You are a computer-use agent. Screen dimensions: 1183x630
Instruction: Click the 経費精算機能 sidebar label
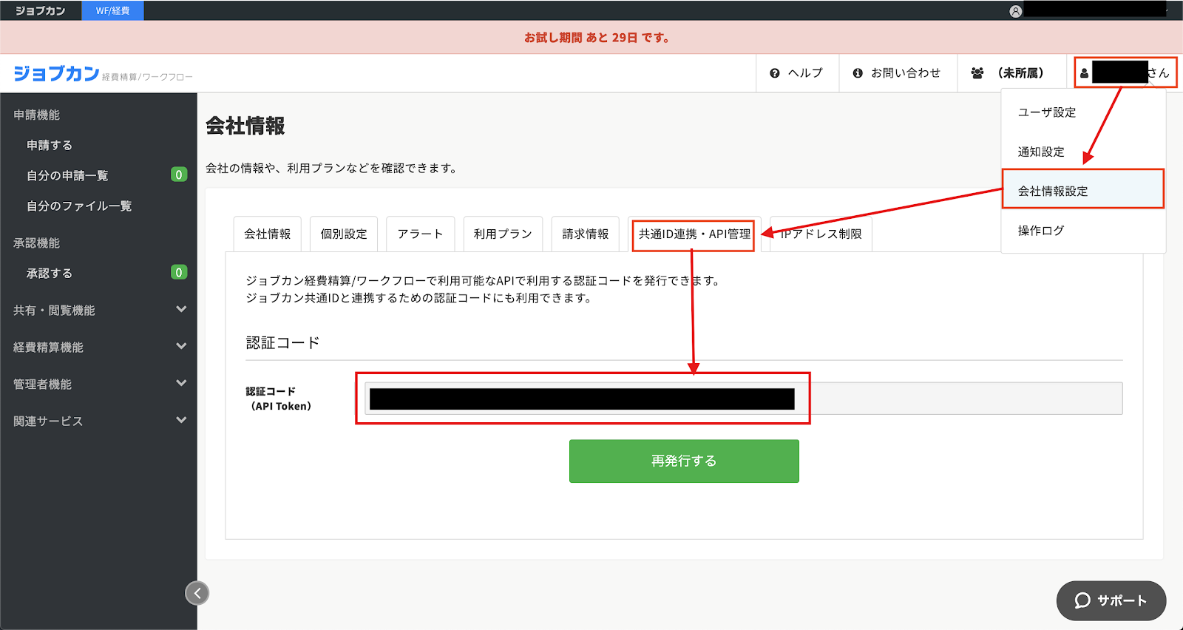coord(48,348)
